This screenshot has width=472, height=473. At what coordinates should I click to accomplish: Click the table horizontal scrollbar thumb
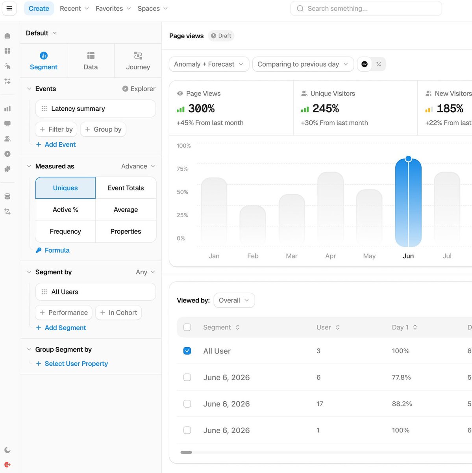(186, 452)
